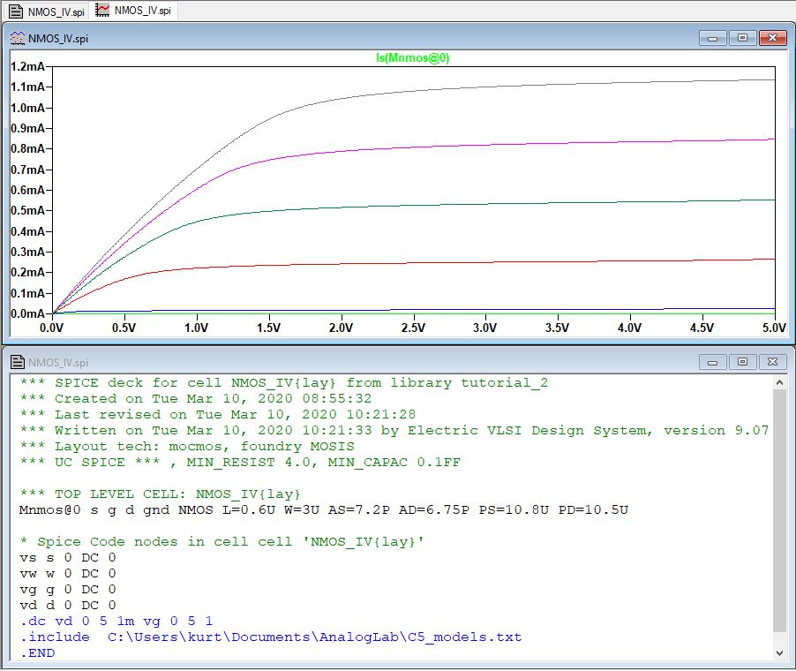Screen dimensions: 796x671
Task: Close the netlist editor window
Action: pos(773,362)
